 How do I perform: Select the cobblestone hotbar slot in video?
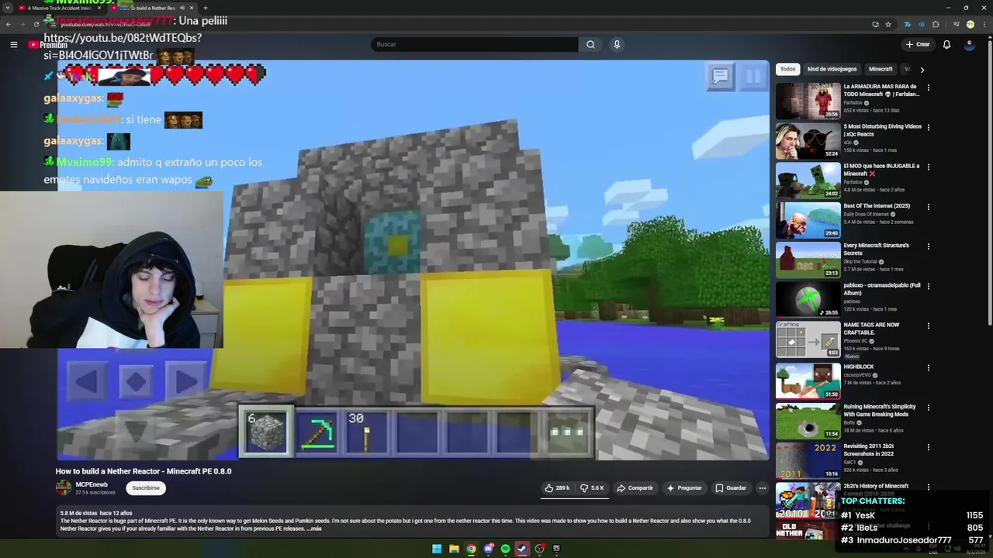pos(266,431)
